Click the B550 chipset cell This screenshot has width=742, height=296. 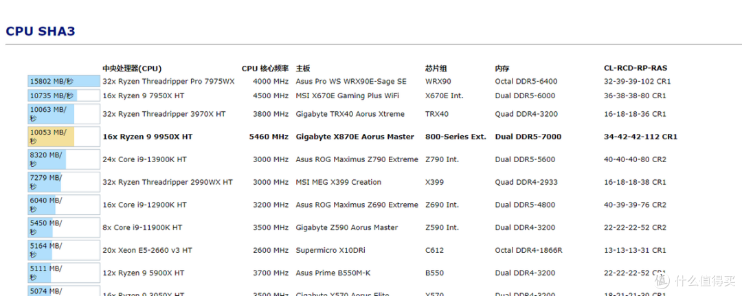click(x=434, y=273)
